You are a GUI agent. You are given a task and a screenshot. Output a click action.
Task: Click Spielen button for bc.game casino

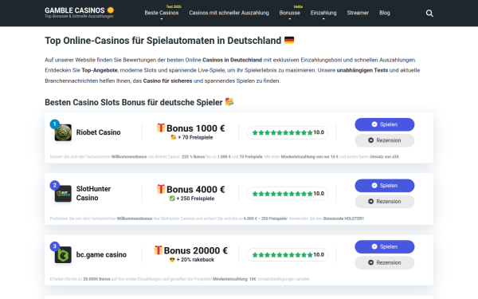385,246
